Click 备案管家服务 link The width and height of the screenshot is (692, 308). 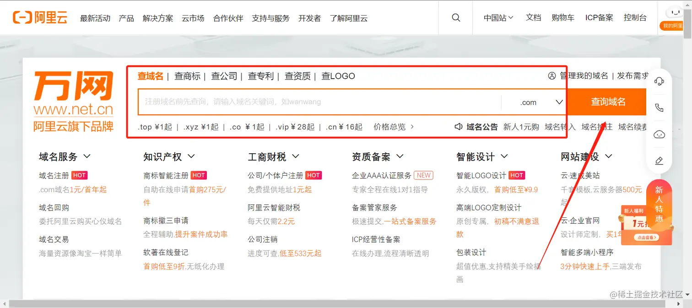[375, 207]
